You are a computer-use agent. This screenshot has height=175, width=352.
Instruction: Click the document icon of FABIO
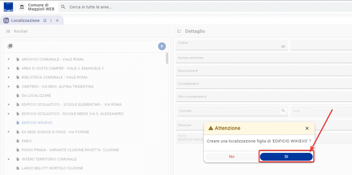18,141
